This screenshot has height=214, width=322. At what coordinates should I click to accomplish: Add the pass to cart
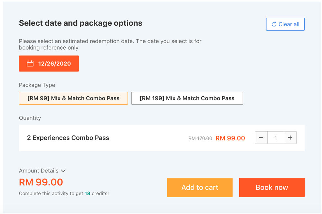(200, 187)
